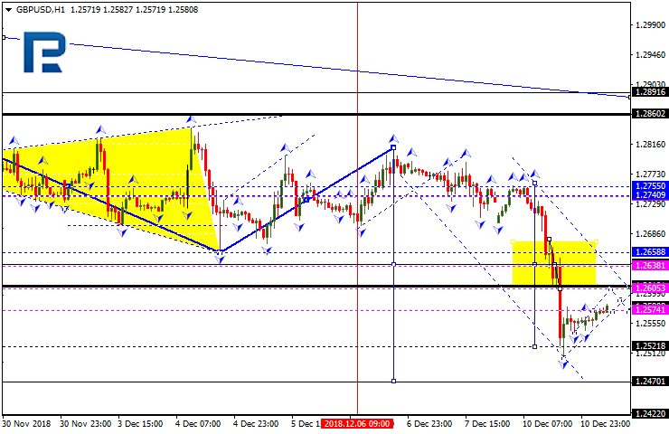The width and height of the screenshot is (669, 434).
Task: Click the 1.25218 support level label
Action: click(x=649, y=346)
